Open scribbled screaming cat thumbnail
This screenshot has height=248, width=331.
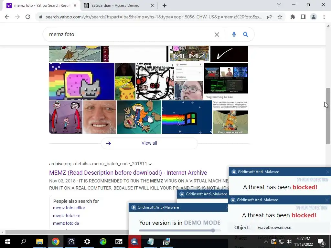[155, 81]
